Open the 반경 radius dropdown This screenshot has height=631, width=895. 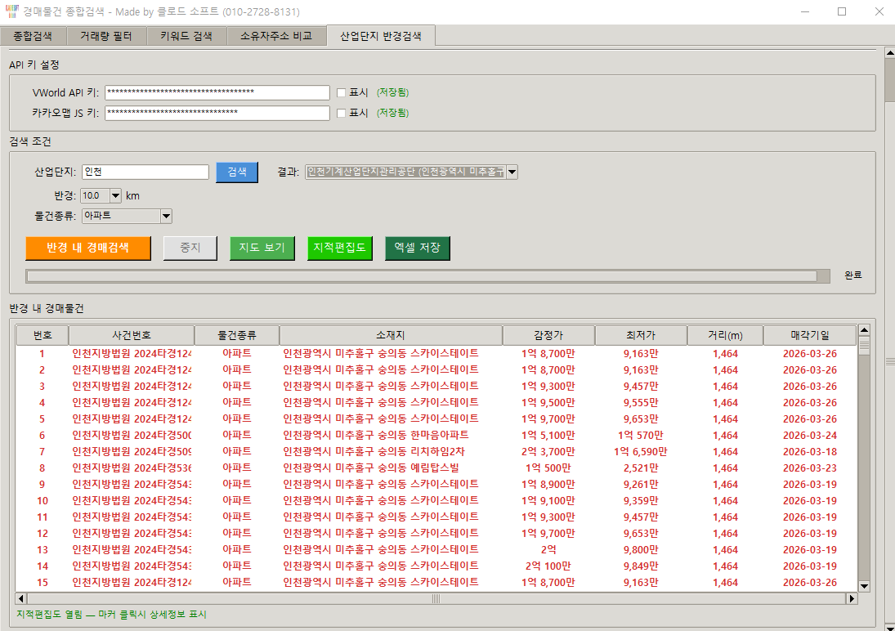(114, 196)
